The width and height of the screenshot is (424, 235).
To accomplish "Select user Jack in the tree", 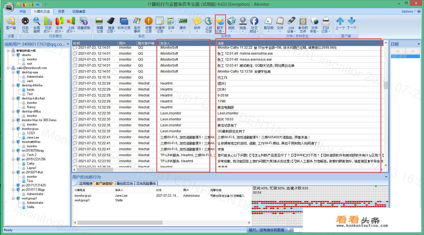I will click(30, 81).
